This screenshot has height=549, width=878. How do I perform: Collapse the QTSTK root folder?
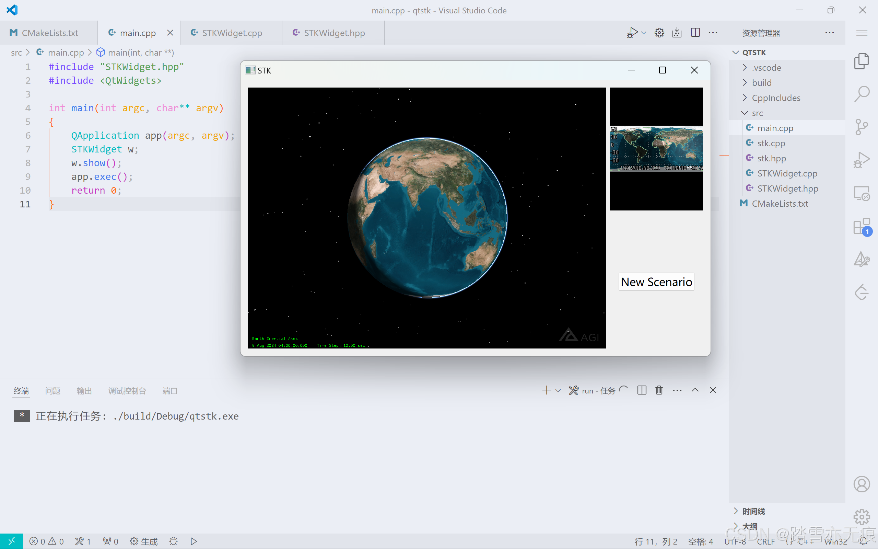pos(787,52)
